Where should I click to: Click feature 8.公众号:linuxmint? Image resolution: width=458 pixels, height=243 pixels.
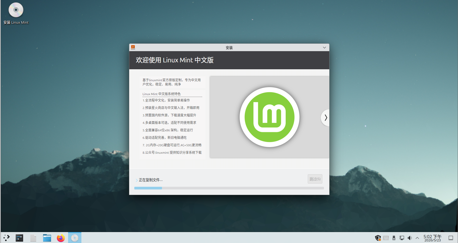172,152
